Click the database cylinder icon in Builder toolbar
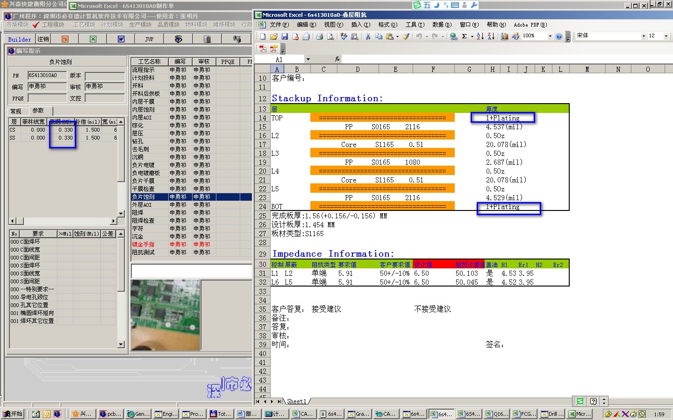 coord(207,39)
